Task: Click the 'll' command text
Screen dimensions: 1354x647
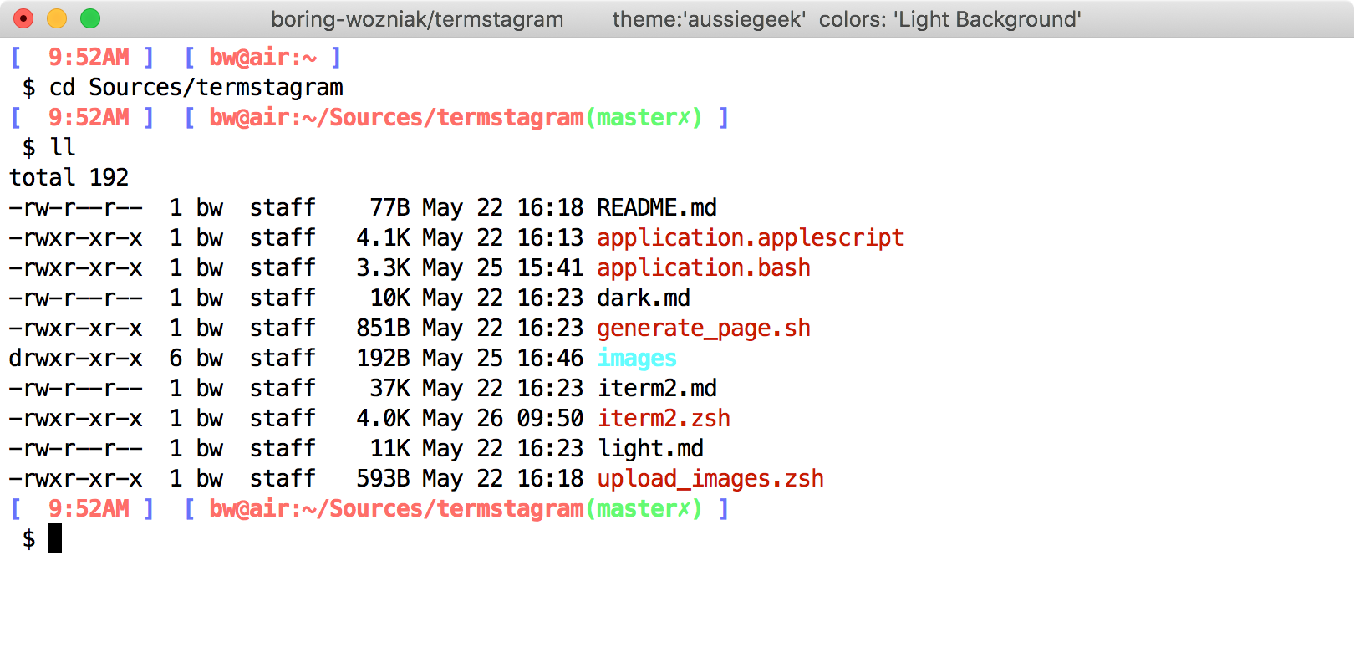Action: (x=63, y=147)
